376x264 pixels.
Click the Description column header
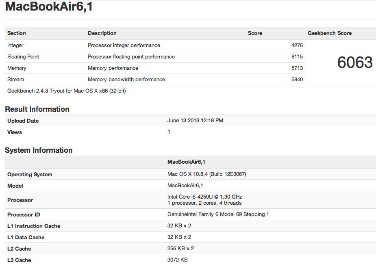pyautogui.click(x=102, y=33)
